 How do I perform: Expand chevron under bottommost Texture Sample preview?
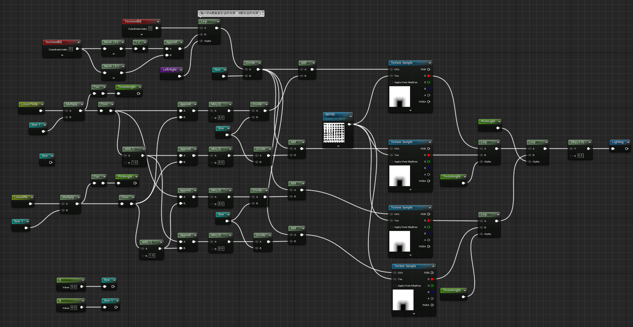[414, 313]
